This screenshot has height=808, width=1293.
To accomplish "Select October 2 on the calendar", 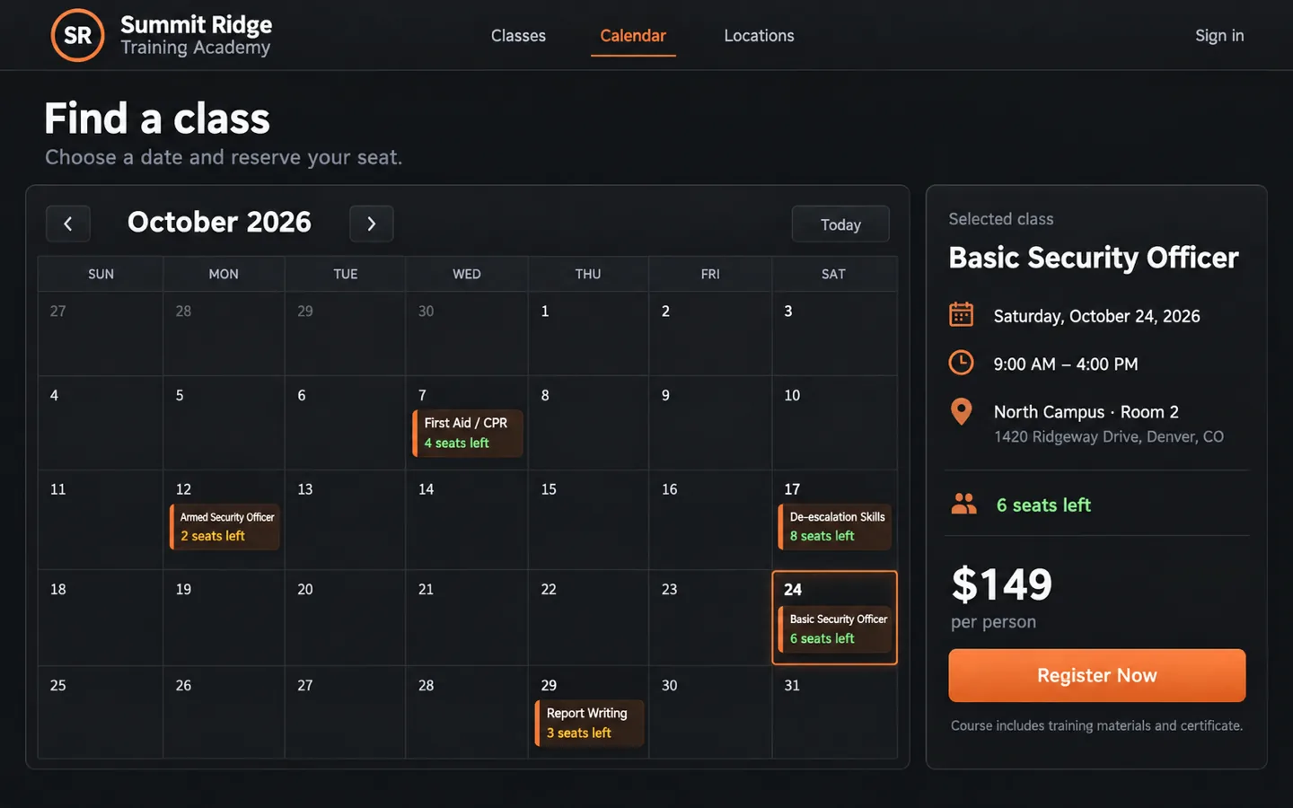I will click(x=710, y=333).
